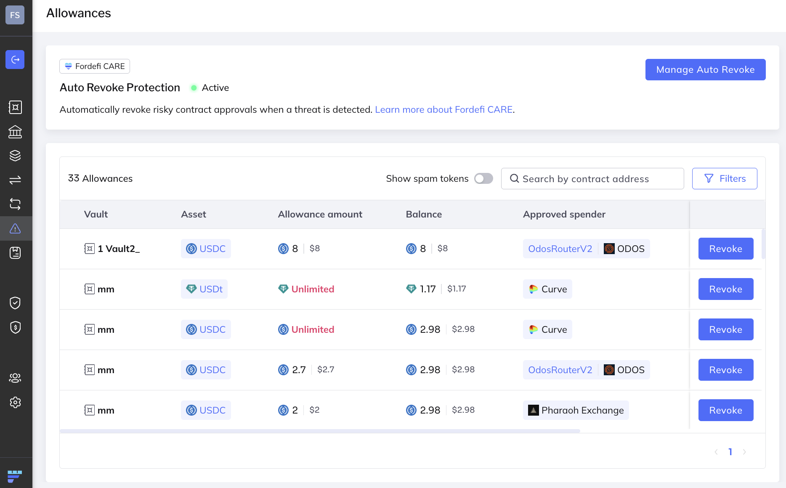Revoke the USDt Curve allowance
Screen dimensions: 786x488
point(725,289)
